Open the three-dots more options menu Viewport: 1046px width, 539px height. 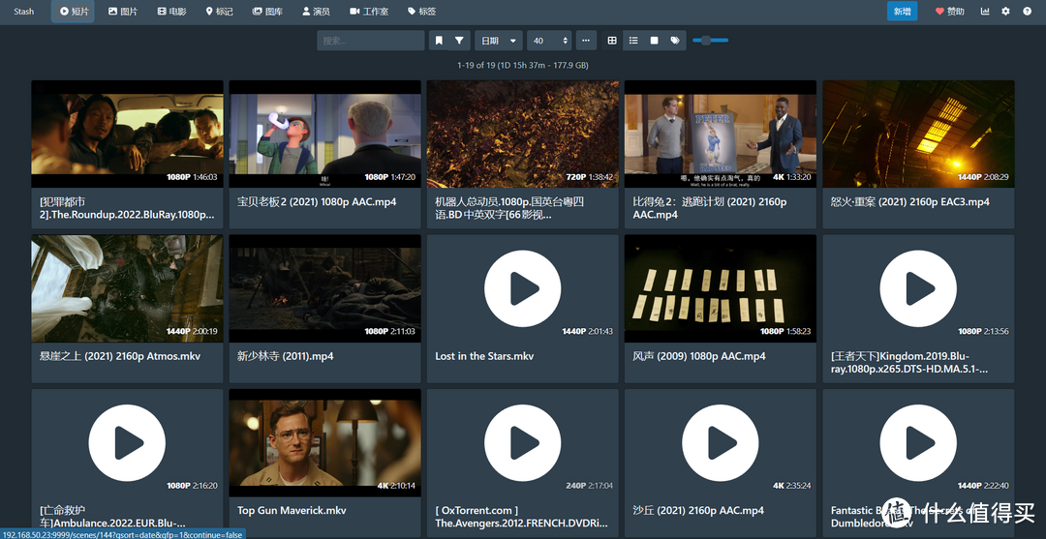click(x=586, y=41)
